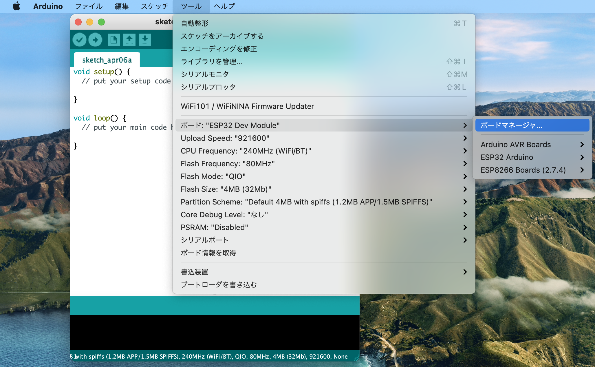595x367 pixels.
Task: Open シリアルモニタ
Action: coord(324,74)
